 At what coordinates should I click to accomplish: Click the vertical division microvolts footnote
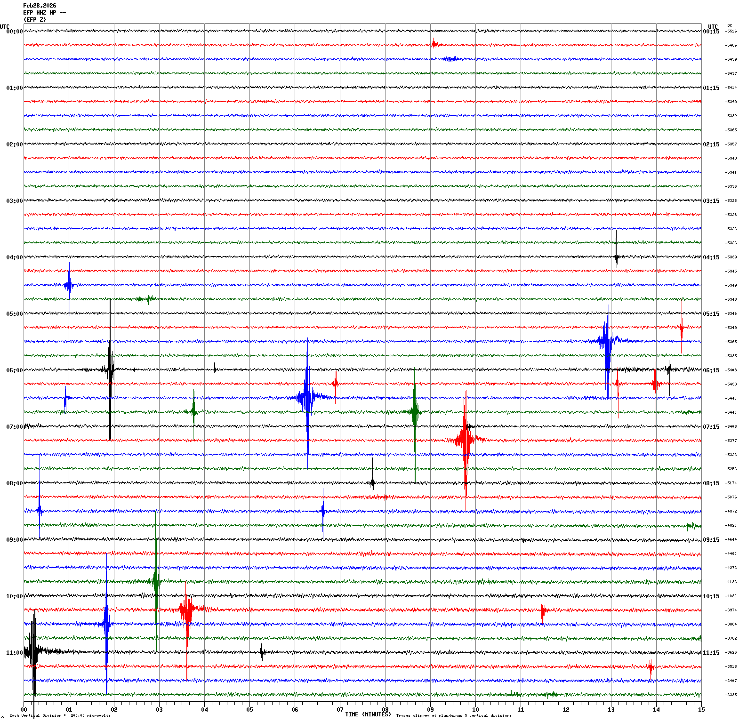(60, 716)
